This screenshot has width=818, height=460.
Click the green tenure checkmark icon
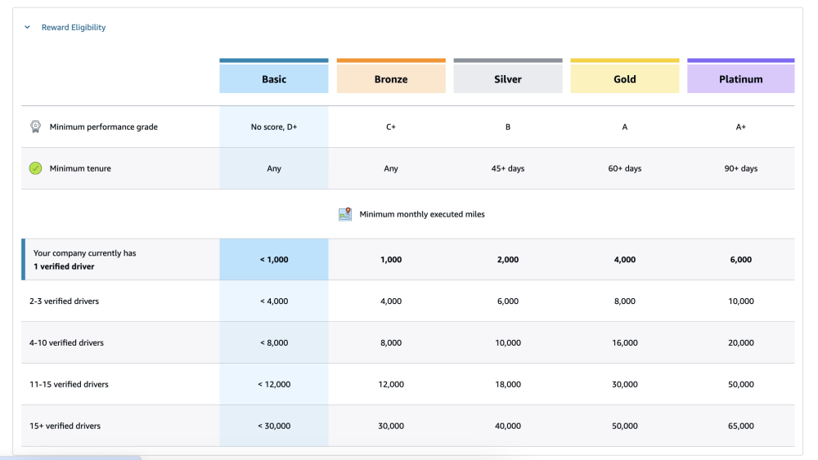[x=35, y=168]
